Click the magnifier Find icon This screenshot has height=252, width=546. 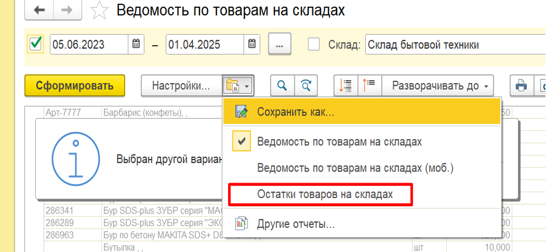(x=283, y=85)
